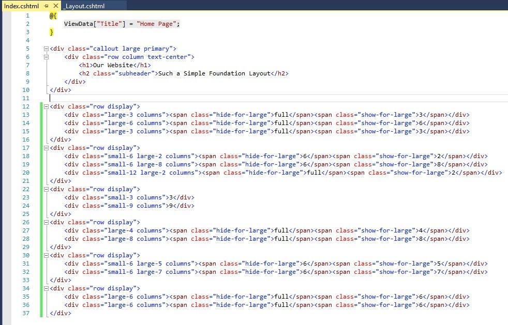Collapse the row display region at line 22
Viewport: 508px width, 325px height.
click(x=46, y=189)
